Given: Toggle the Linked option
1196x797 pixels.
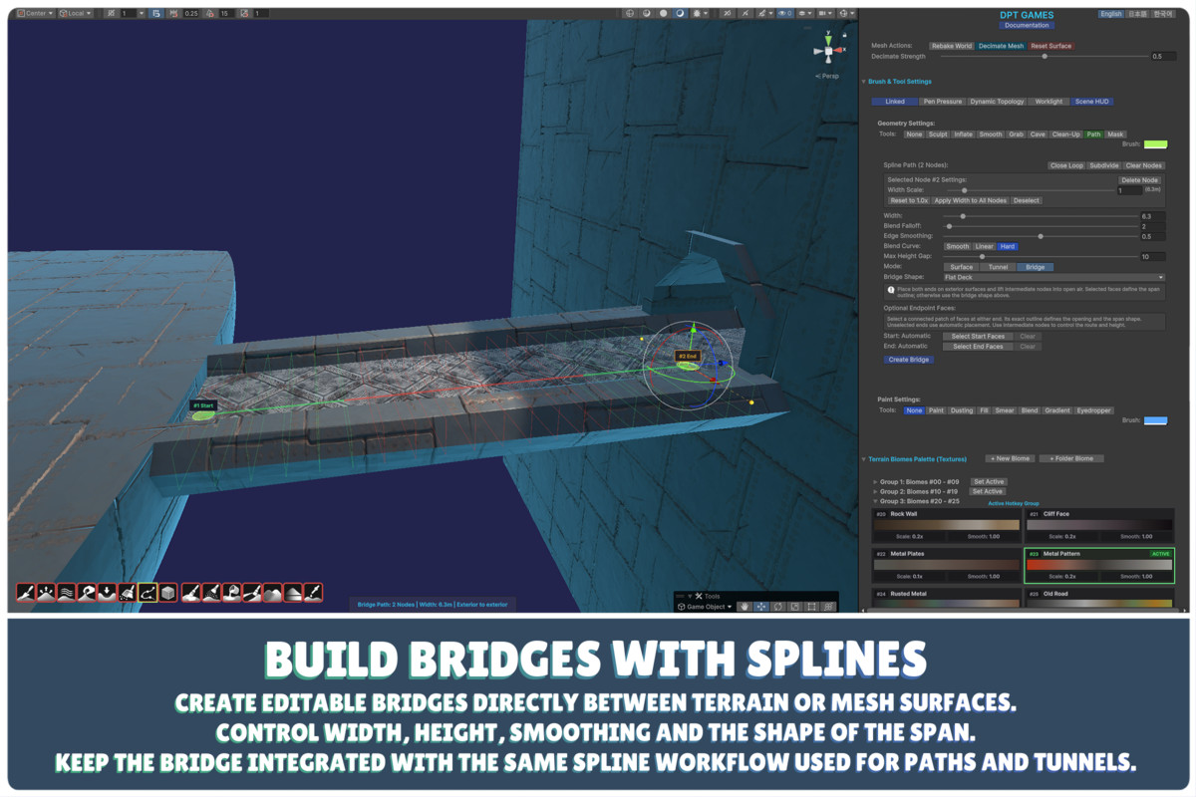Looking at the screenshot, I should (895, 102).
